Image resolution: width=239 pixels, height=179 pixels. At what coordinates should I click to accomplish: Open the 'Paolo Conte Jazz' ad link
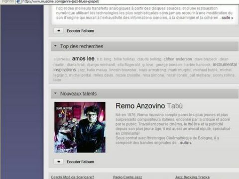click(x=127, y=177)
